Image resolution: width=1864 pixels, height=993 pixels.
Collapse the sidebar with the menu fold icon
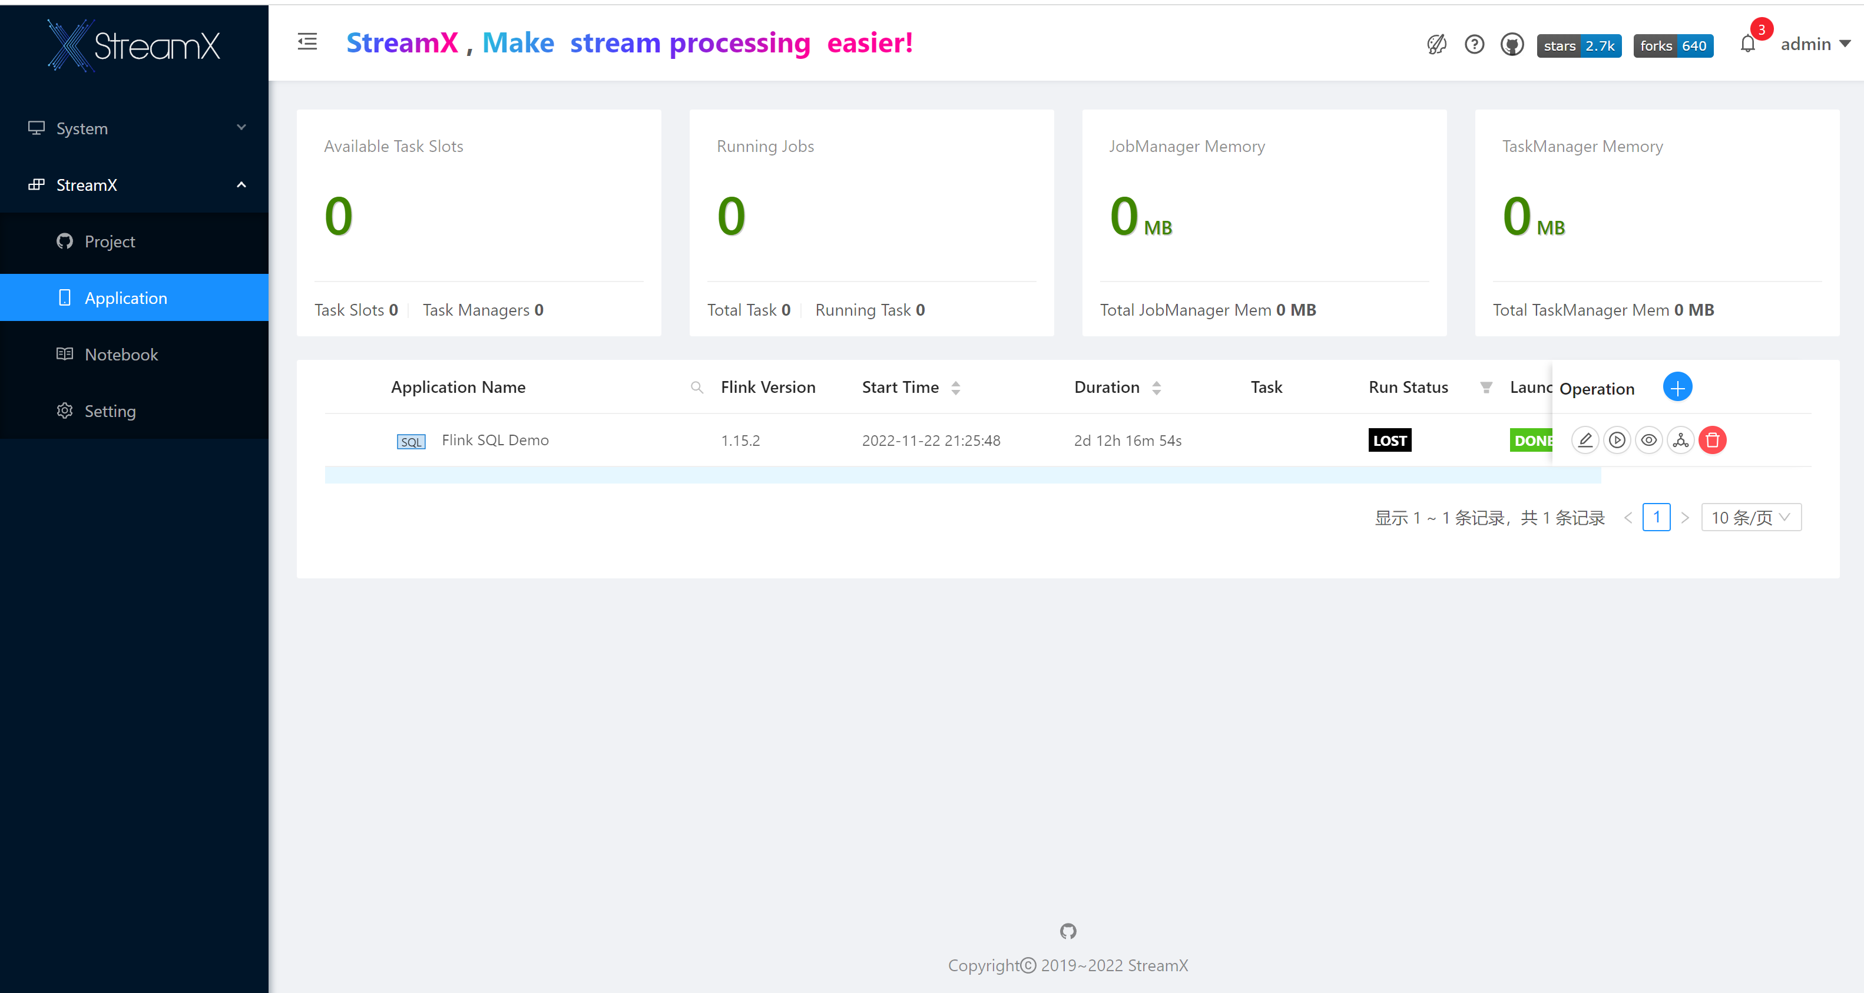click(x=307, y=42)
